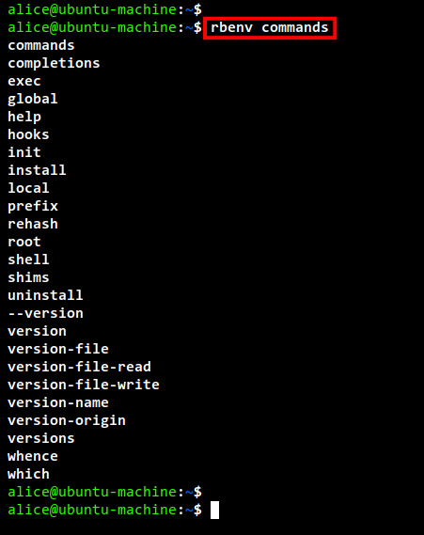Click the 'which' line at list end
Screen dimensions: 424x535
click(28, 474)
